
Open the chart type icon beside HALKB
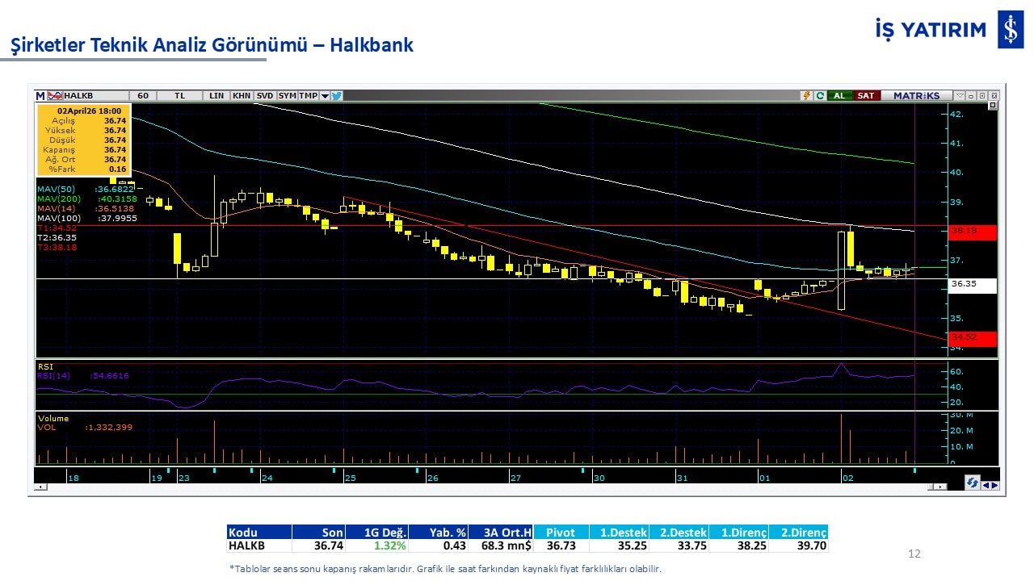click(x=55, y=95)
